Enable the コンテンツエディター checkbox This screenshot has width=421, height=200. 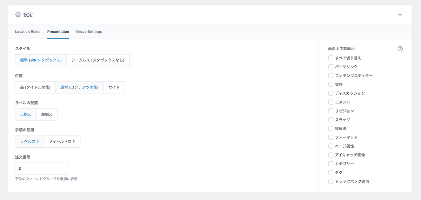(331, 75)
